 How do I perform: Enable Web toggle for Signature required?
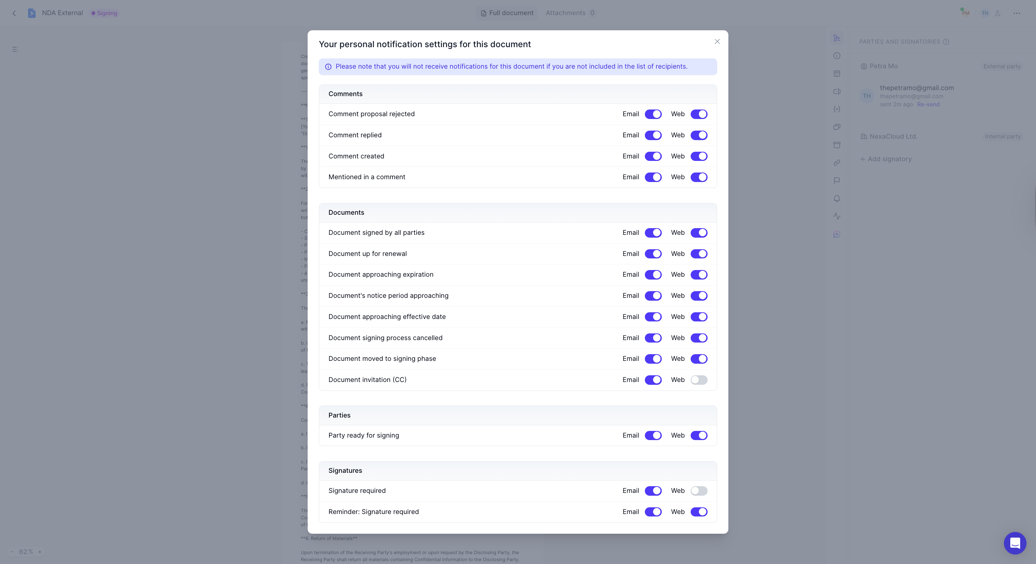[x=699, y=491]
